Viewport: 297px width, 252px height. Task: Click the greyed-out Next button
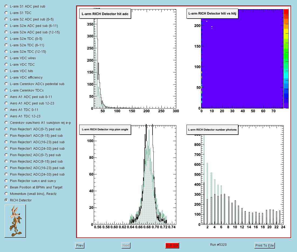pos(126,245)
